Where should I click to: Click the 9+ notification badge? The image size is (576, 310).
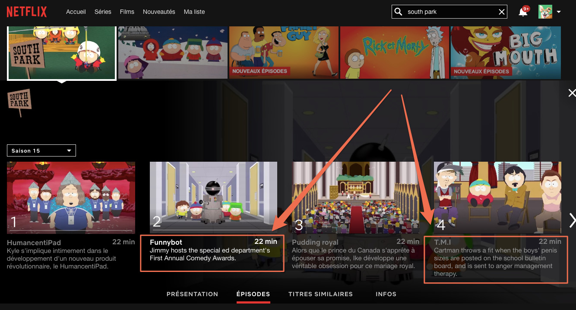coord(526,8)
